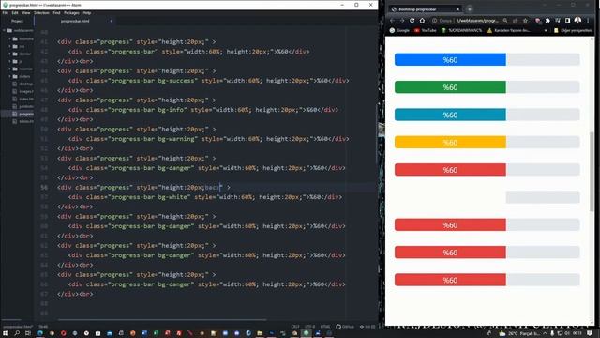Screen dimensions: 600x338
Task: Bookmark this page with the star icon
Action: [x=525, y=21]
